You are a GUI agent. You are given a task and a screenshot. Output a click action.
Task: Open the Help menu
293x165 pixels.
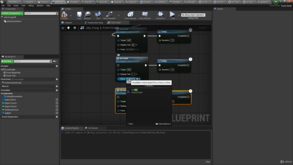point(48,5)
